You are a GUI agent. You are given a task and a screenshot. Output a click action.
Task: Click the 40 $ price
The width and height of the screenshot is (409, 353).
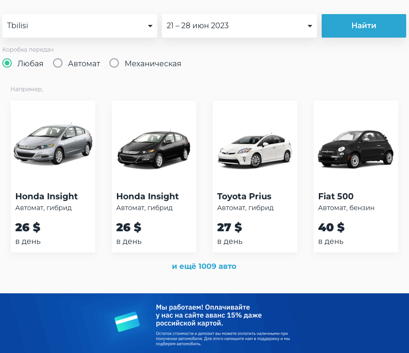pyautogui.click(x=331, y=227)
